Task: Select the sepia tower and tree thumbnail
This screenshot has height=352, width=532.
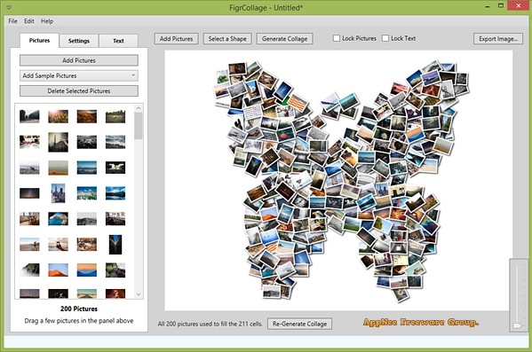Action: click(x=58, y=142)
